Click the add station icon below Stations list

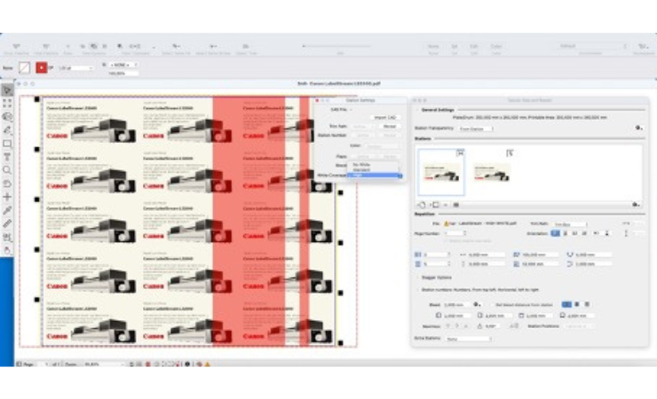click(x=435, y=205)
